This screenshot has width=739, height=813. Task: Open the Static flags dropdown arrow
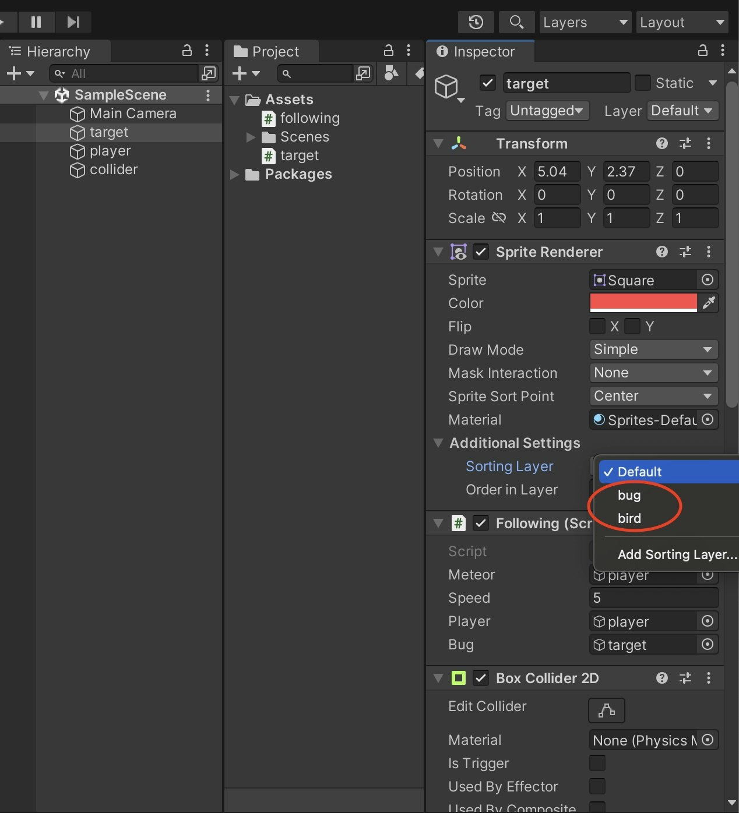pos(712,83)
